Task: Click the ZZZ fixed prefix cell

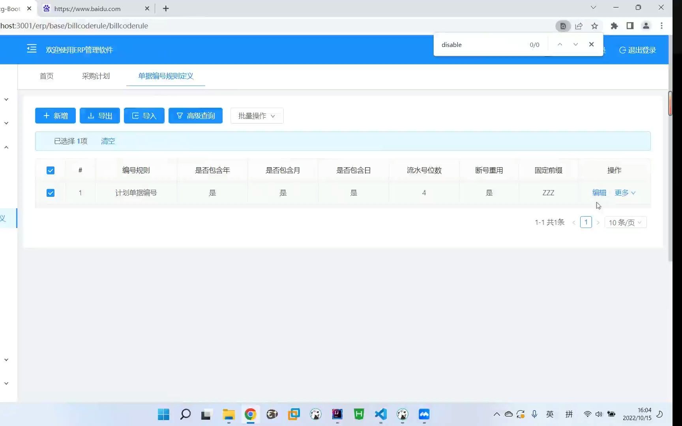Action: point(548,192)
